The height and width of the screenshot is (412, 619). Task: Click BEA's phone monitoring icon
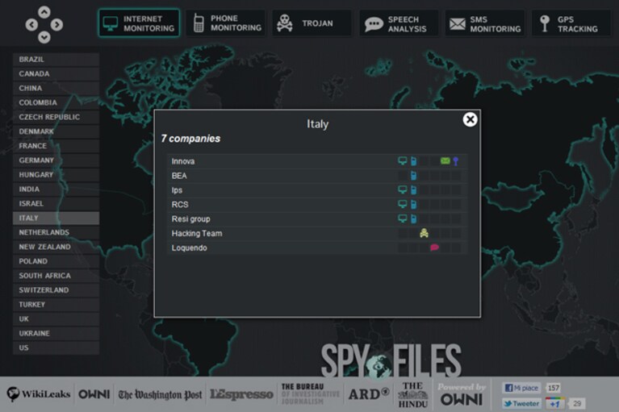coord(413,176)
